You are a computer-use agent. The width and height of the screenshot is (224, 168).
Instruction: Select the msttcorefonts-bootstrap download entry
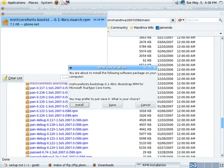click(54, 22)
